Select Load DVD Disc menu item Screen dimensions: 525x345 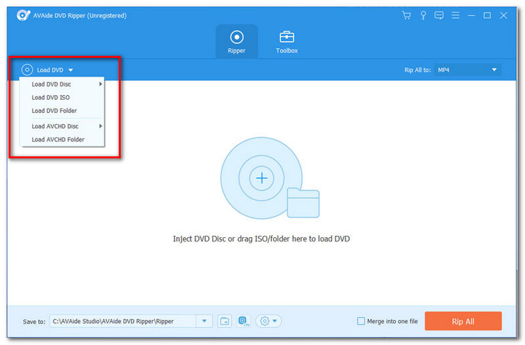62,84
